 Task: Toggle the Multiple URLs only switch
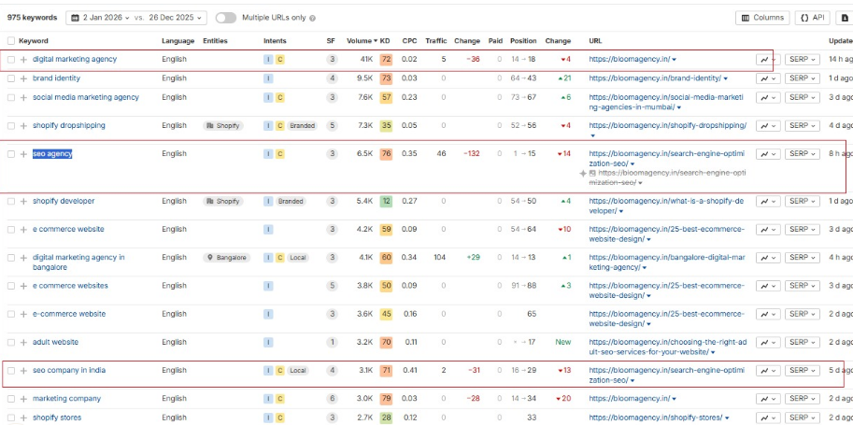(225, 18)
